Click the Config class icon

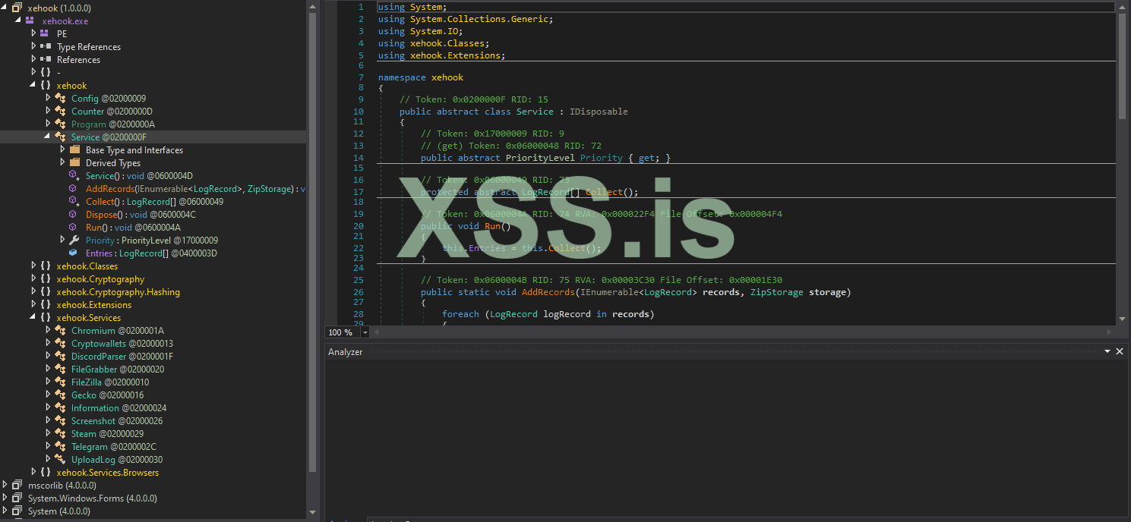click(60, 99)
